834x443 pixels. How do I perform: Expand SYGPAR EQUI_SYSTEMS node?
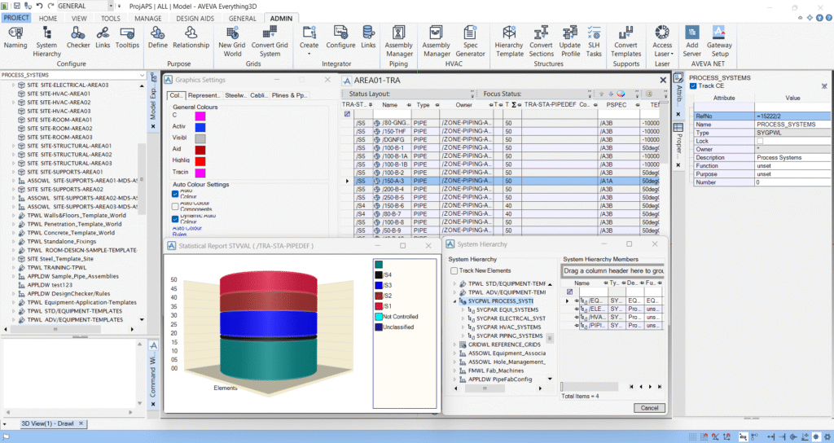pos(463,309)
